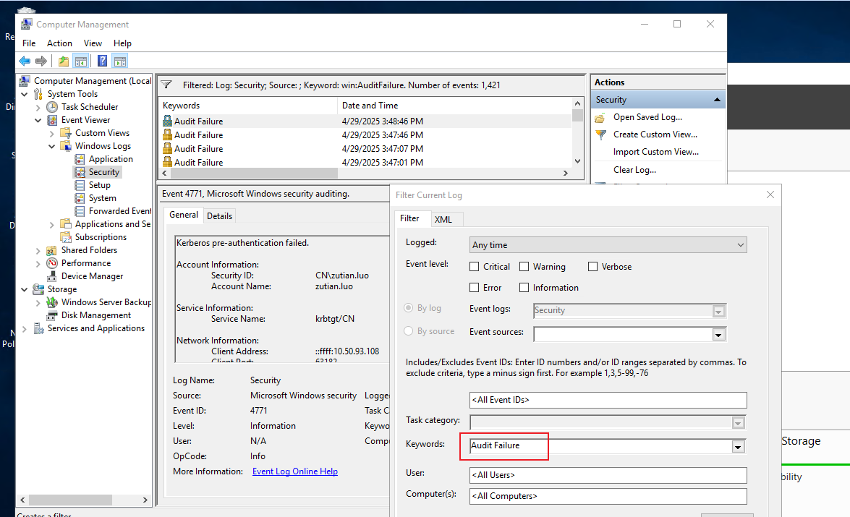This screenshot has height=517, width=850.
Task: Click the event list scroll down arrow
Action: tap(578, 161)
